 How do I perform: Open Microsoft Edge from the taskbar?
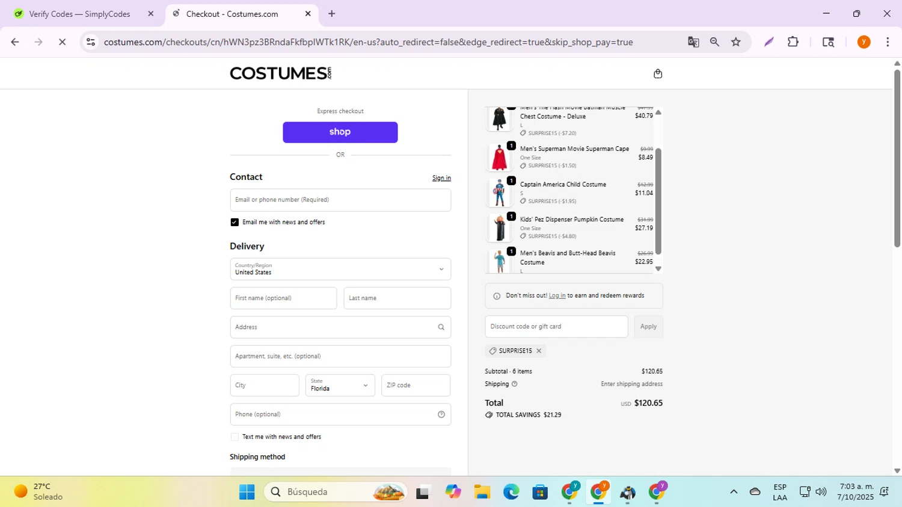511,492
